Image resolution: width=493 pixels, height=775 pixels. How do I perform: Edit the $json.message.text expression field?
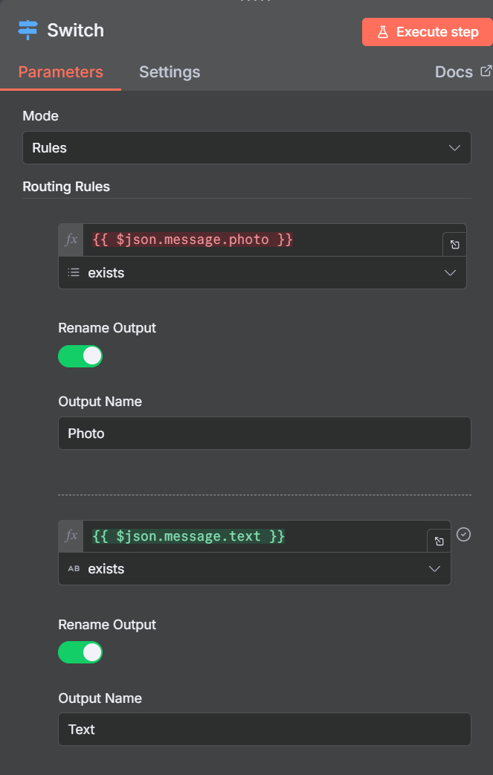click(255, 536)
